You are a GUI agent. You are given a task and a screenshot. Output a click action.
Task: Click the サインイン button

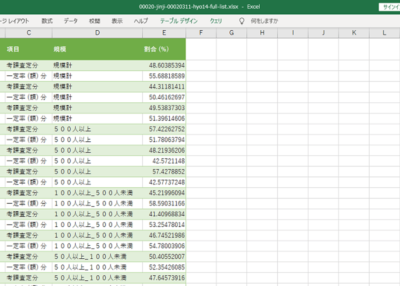pos(390,7)
